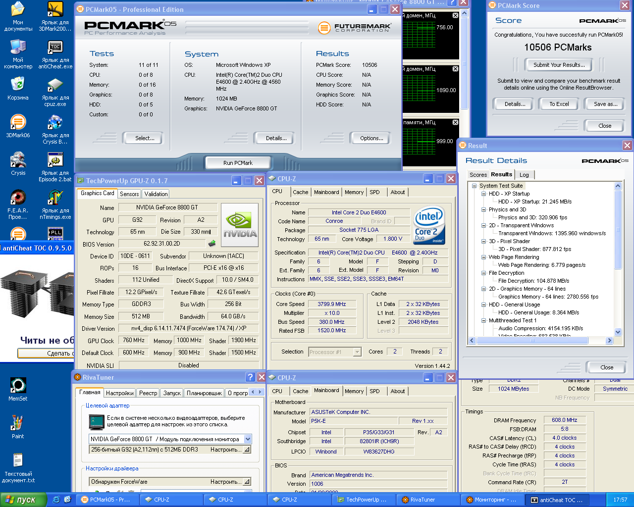Screen dimensions: 634x507
Task: Switch to Validation tab in GPU-Z
Action: pyautogui.click(x=156, y=194)
